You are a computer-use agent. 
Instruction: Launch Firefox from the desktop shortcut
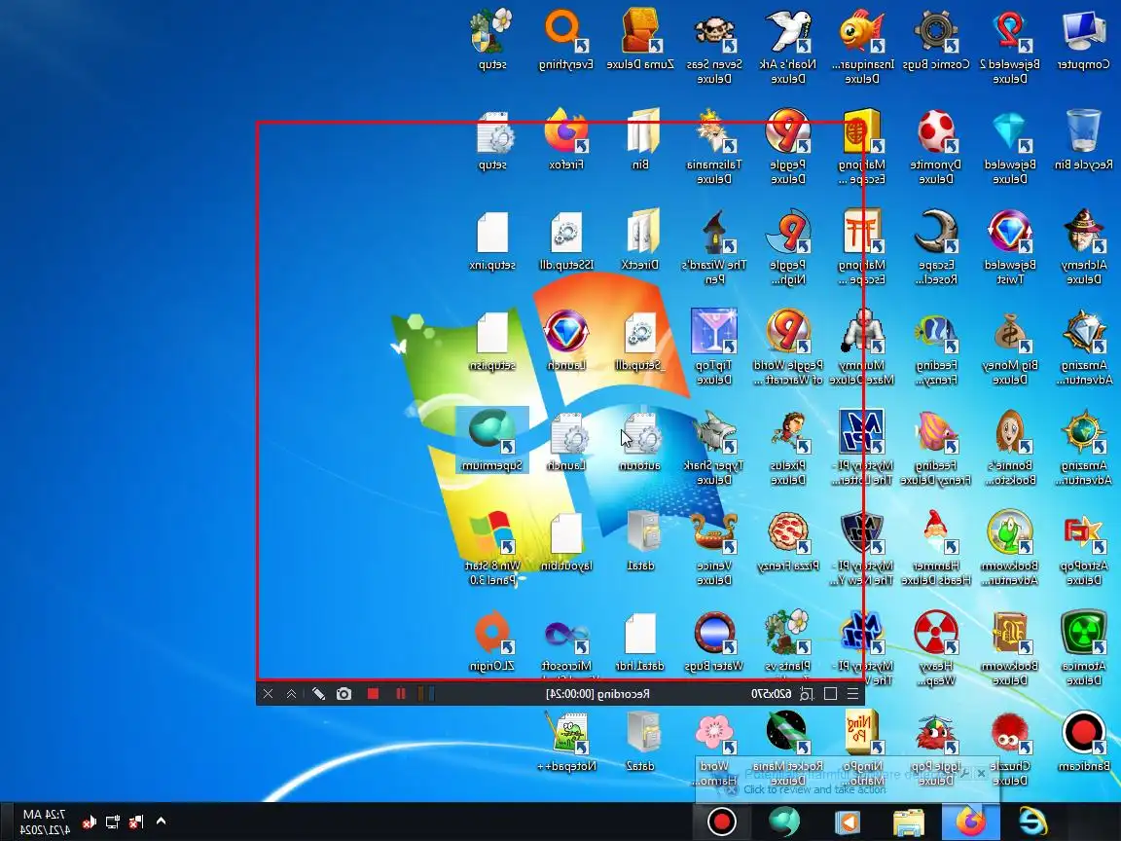[x=566, y=141]
